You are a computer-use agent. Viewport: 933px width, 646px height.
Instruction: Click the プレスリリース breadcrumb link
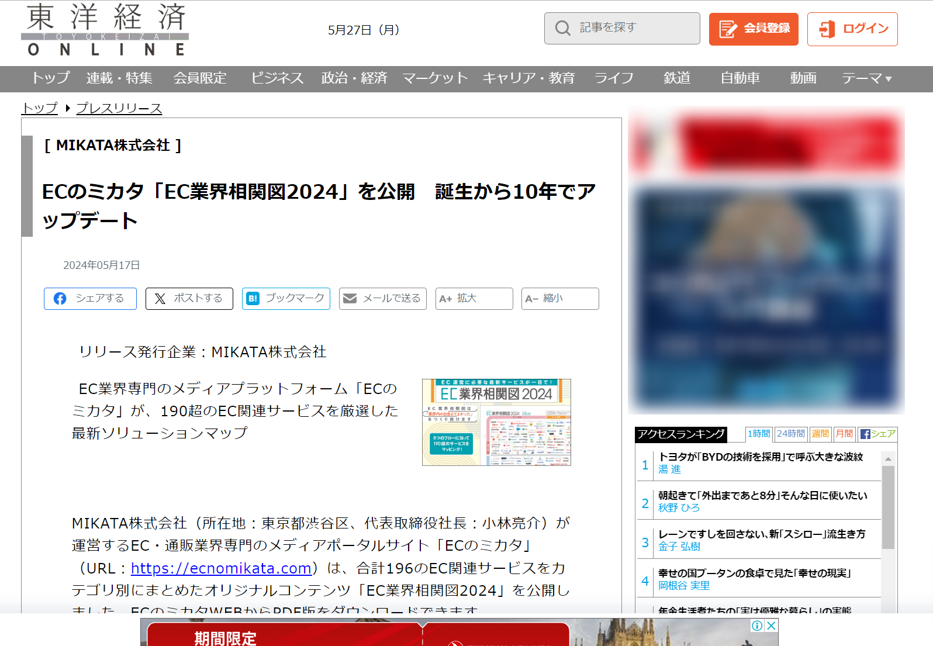tap(119, 108)
